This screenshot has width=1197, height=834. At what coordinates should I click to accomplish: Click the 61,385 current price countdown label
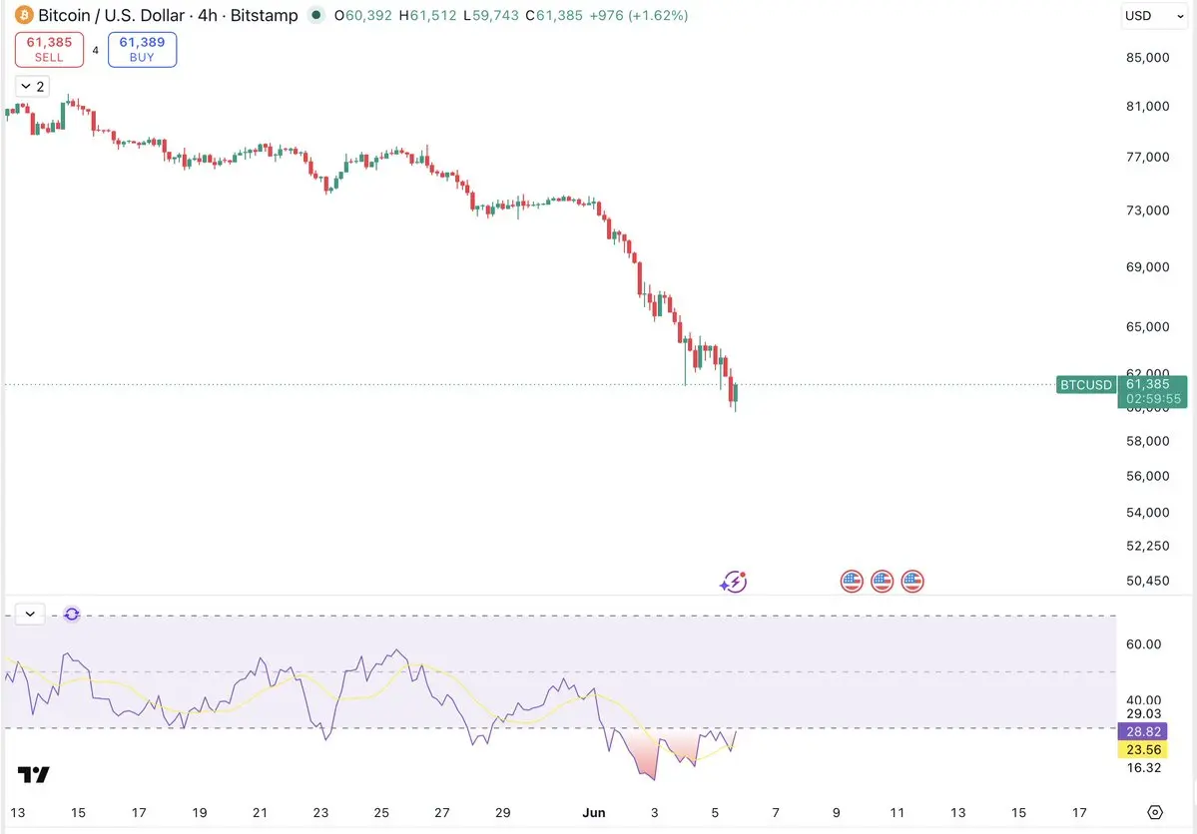(1153, 391)
